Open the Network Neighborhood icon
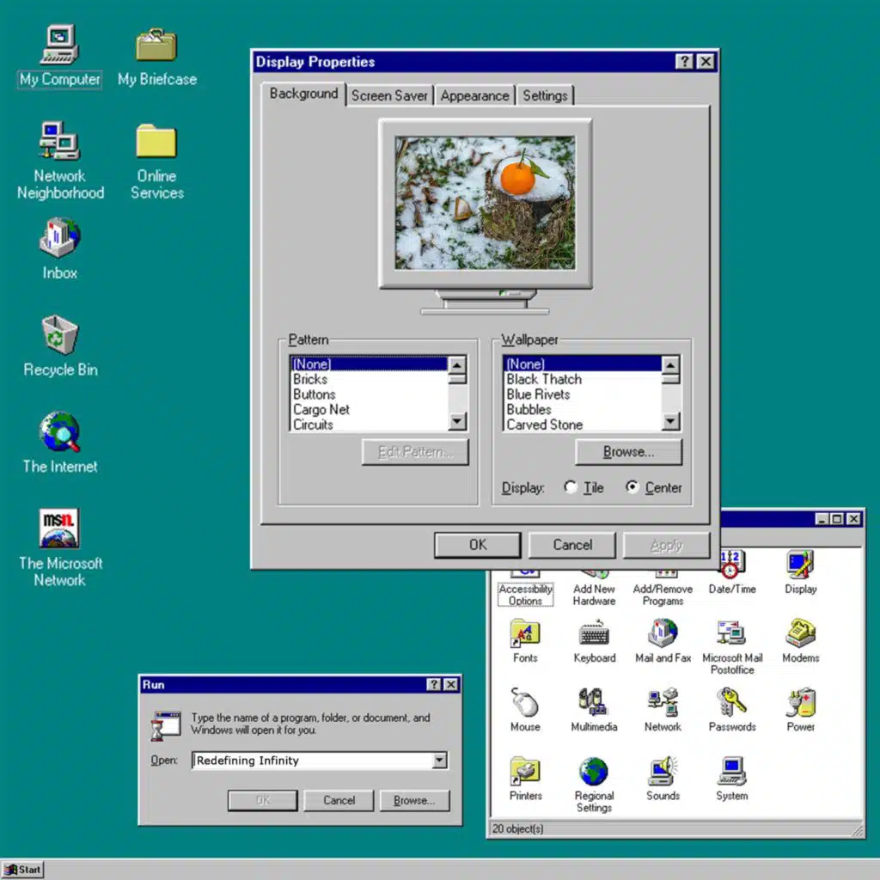The image size is (880, 880). pyautogui.click(x=60, y=141)
